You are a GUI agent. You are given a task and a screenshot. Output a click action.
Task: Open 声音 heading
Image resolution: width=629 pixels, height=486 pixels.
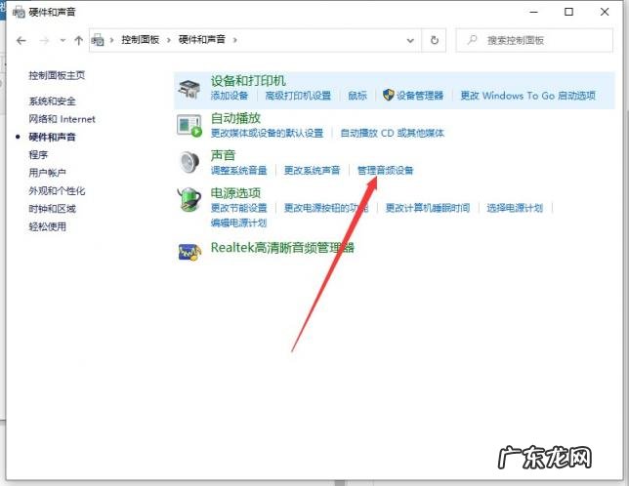click(224, 155)
